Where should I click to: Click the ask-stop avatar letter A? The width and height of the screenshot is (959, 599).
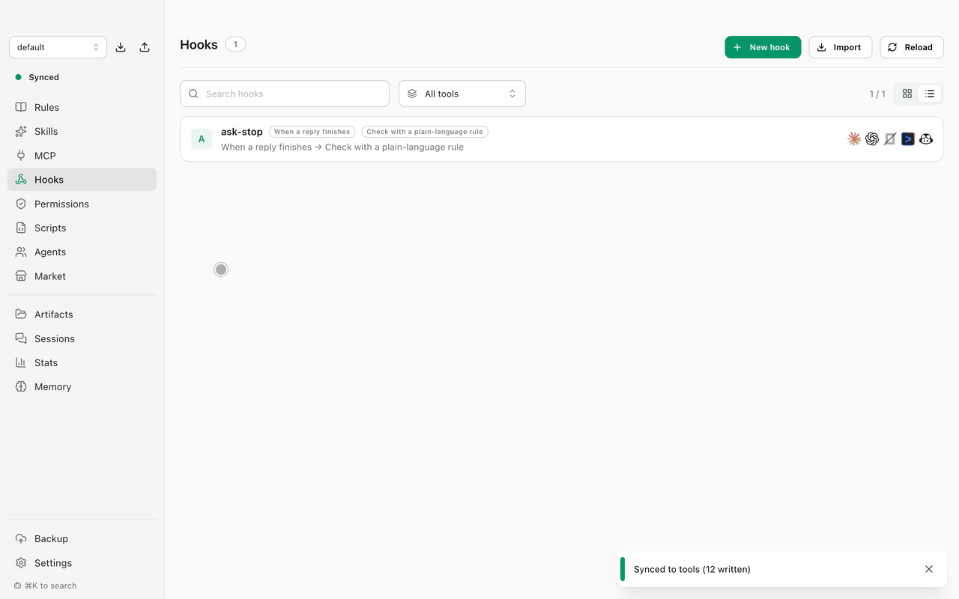[202, 139]
